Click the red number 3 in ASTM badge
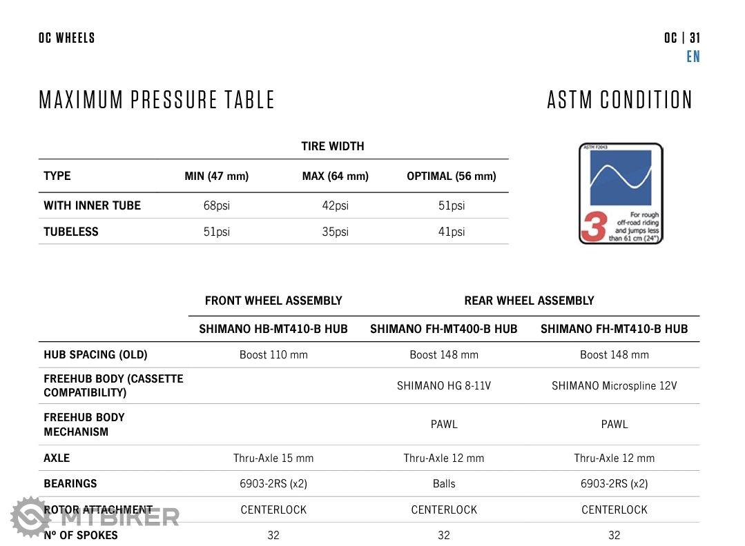The height and width of the screenshot is (546, 745). 594,226
